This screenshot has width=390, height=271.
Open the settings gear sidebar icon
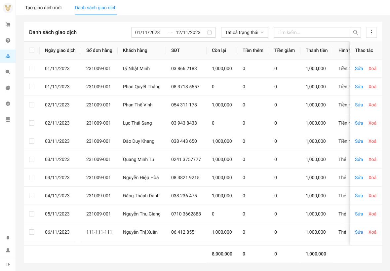(x=8, y=104)
